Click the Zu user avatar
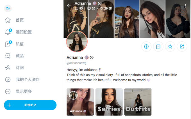The image size is (191, 119). (x=8, y=8)
